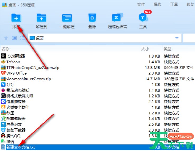Click the ToYcon file icon
This screenshot has width=195, height=151.
pos(3,62)
